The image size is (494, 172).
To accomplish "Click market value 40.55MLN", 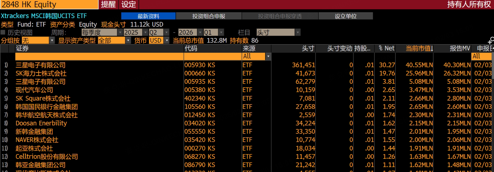I will (x=419, y=65).
